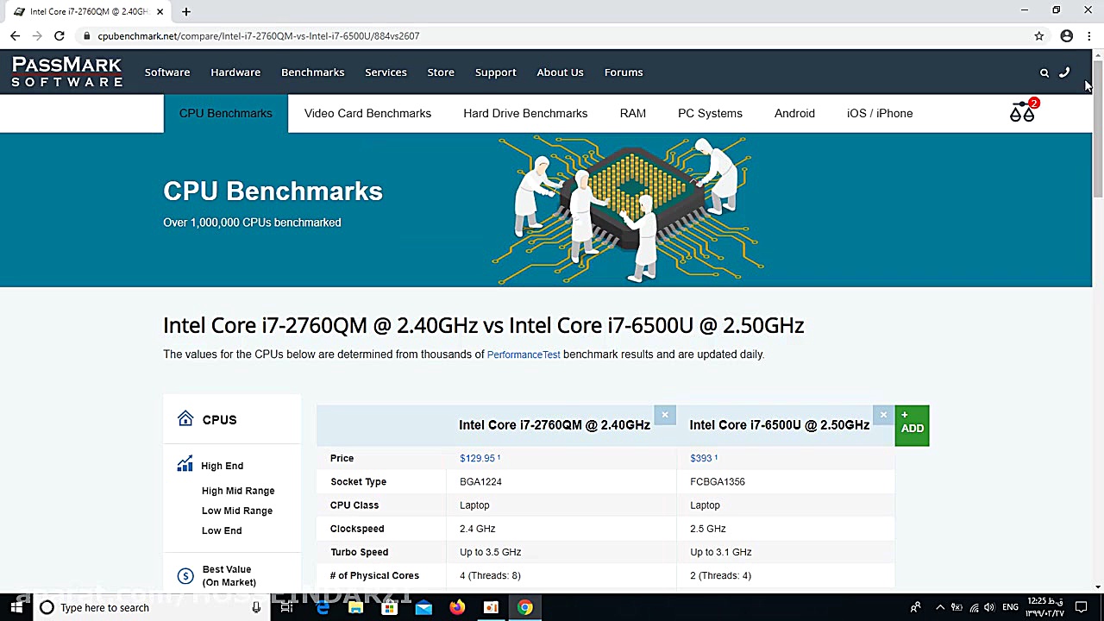
Task: Open the Benchmarks menu in top navigation
Action: (312, 72)
